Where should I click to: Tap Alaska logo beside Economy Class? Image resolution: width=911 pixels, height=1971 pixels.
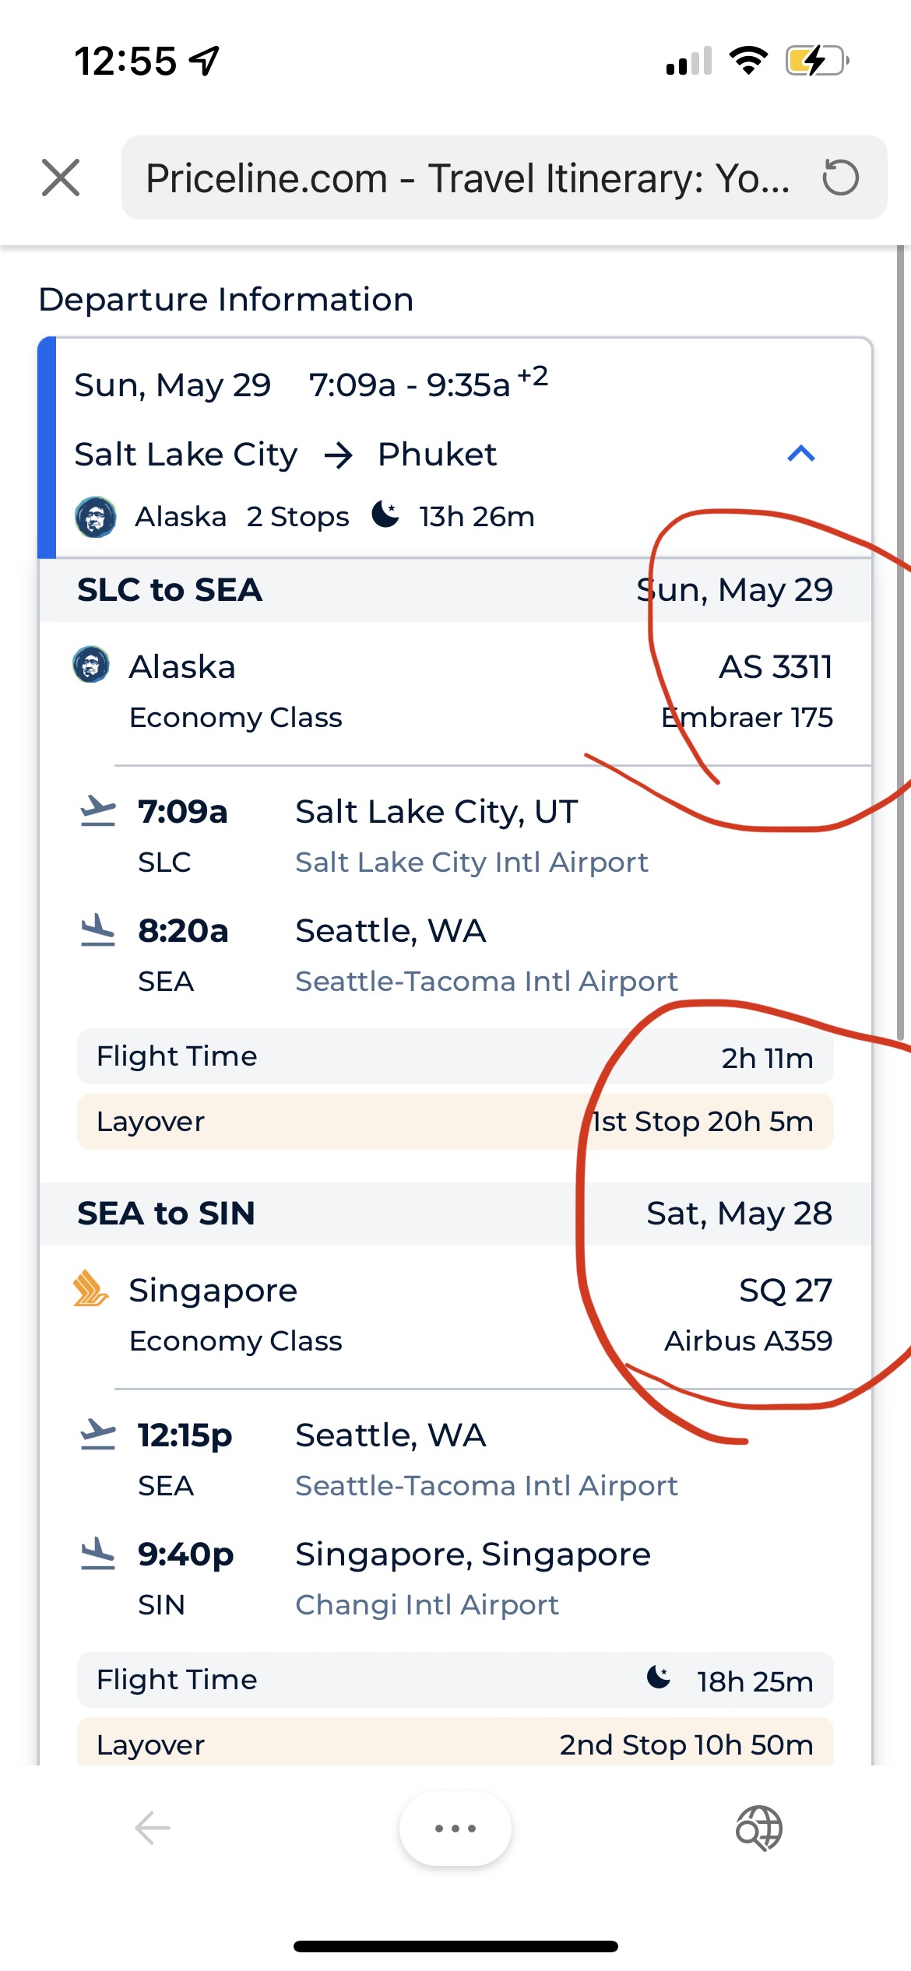tap(91, 665)
